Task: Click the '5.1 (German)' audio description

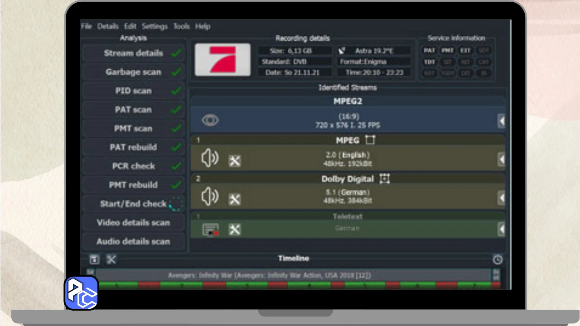Action: (348, 192)
